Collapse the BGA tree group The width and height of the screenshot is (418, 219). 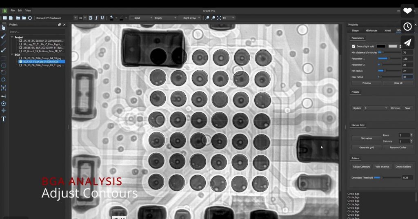click(x=12, y=54)
